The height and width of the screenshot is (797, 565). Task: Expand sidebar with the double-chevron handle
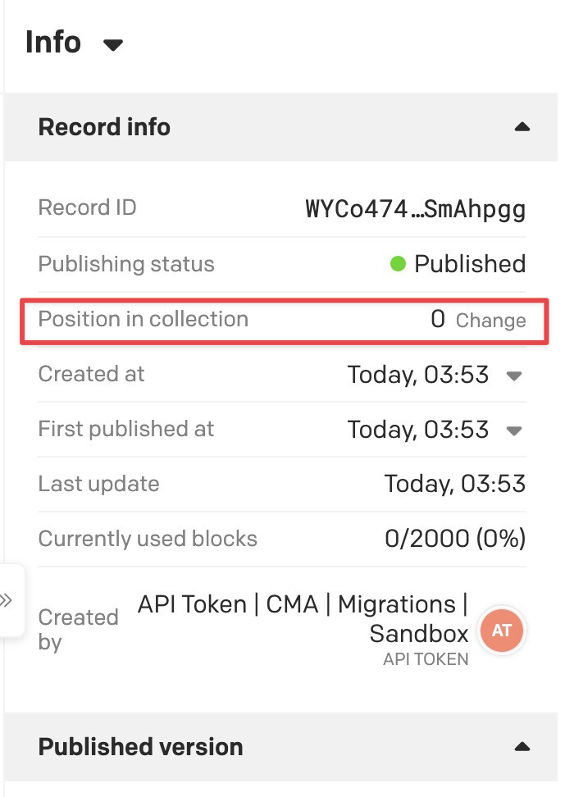tap(7, 600)
